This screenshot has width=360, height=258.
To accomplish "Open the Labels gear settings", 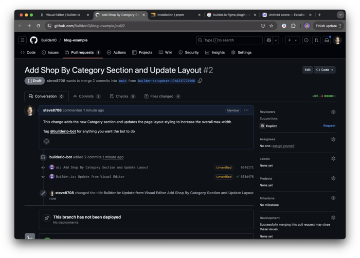I will 333,159.
